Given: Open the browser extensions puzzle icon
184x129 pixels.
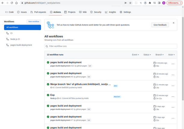Looking at the screenshot, I should pyautogui.click(x=150, y=3).
